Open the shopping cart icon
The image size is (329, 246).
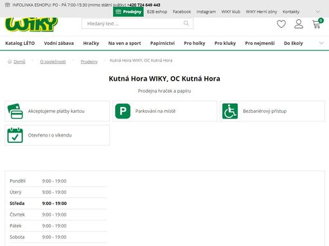coord(317,24)
